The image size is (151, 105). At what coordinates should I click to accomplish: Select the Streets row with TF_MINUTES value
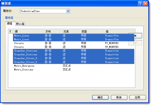(74, 47)
